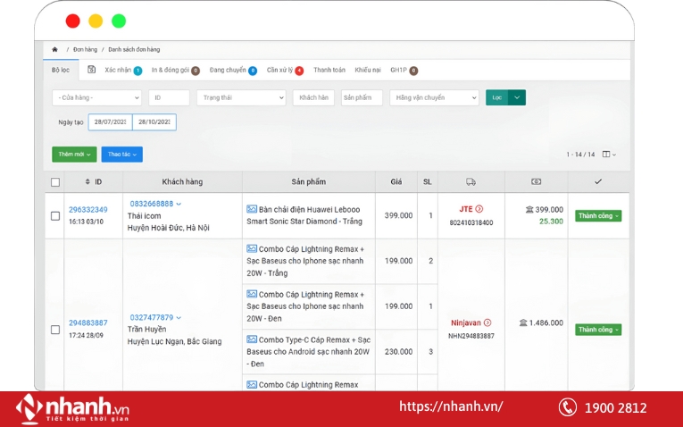Toggle the select-all checkbox in table header
Viewport: 683px width, 427px height.
(x=55, y=182)
